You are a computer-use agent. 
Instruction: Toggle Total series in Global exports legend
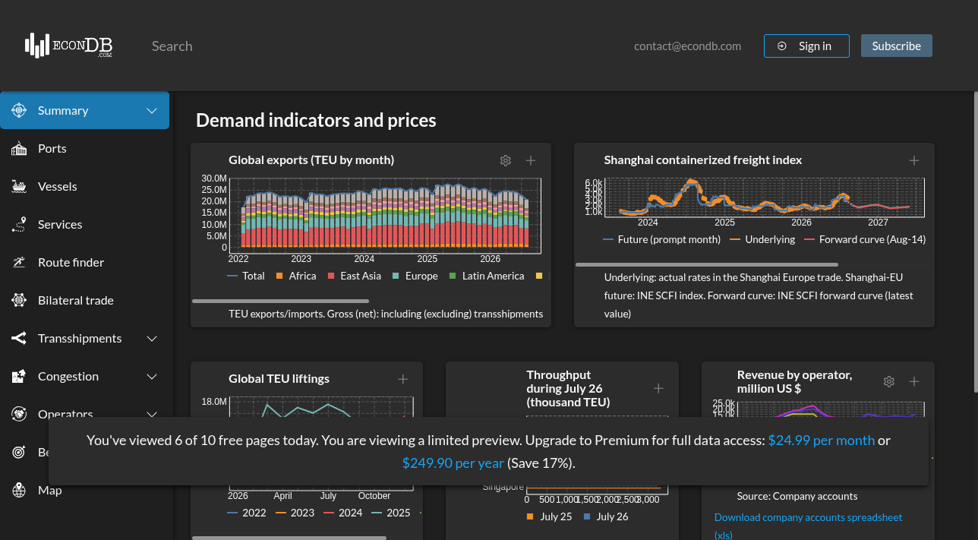point(246,276)
